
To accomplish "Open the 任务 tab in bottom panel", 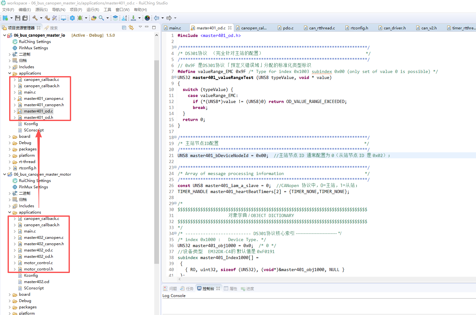I will click(187, 288).
